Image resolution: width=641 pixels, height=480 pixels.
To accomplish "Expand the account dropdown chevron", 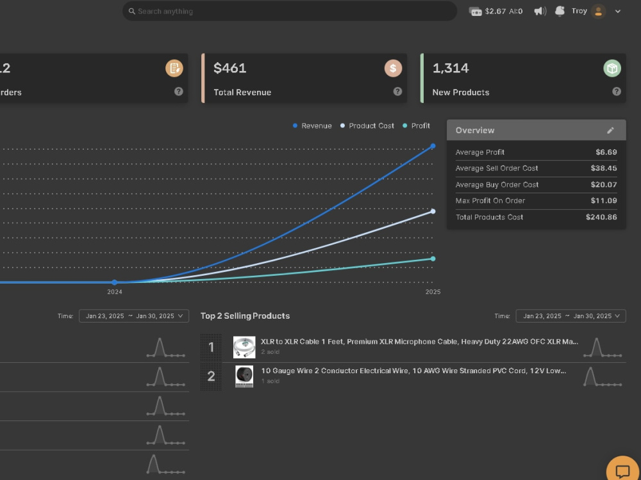I will [x=618, y=12].
